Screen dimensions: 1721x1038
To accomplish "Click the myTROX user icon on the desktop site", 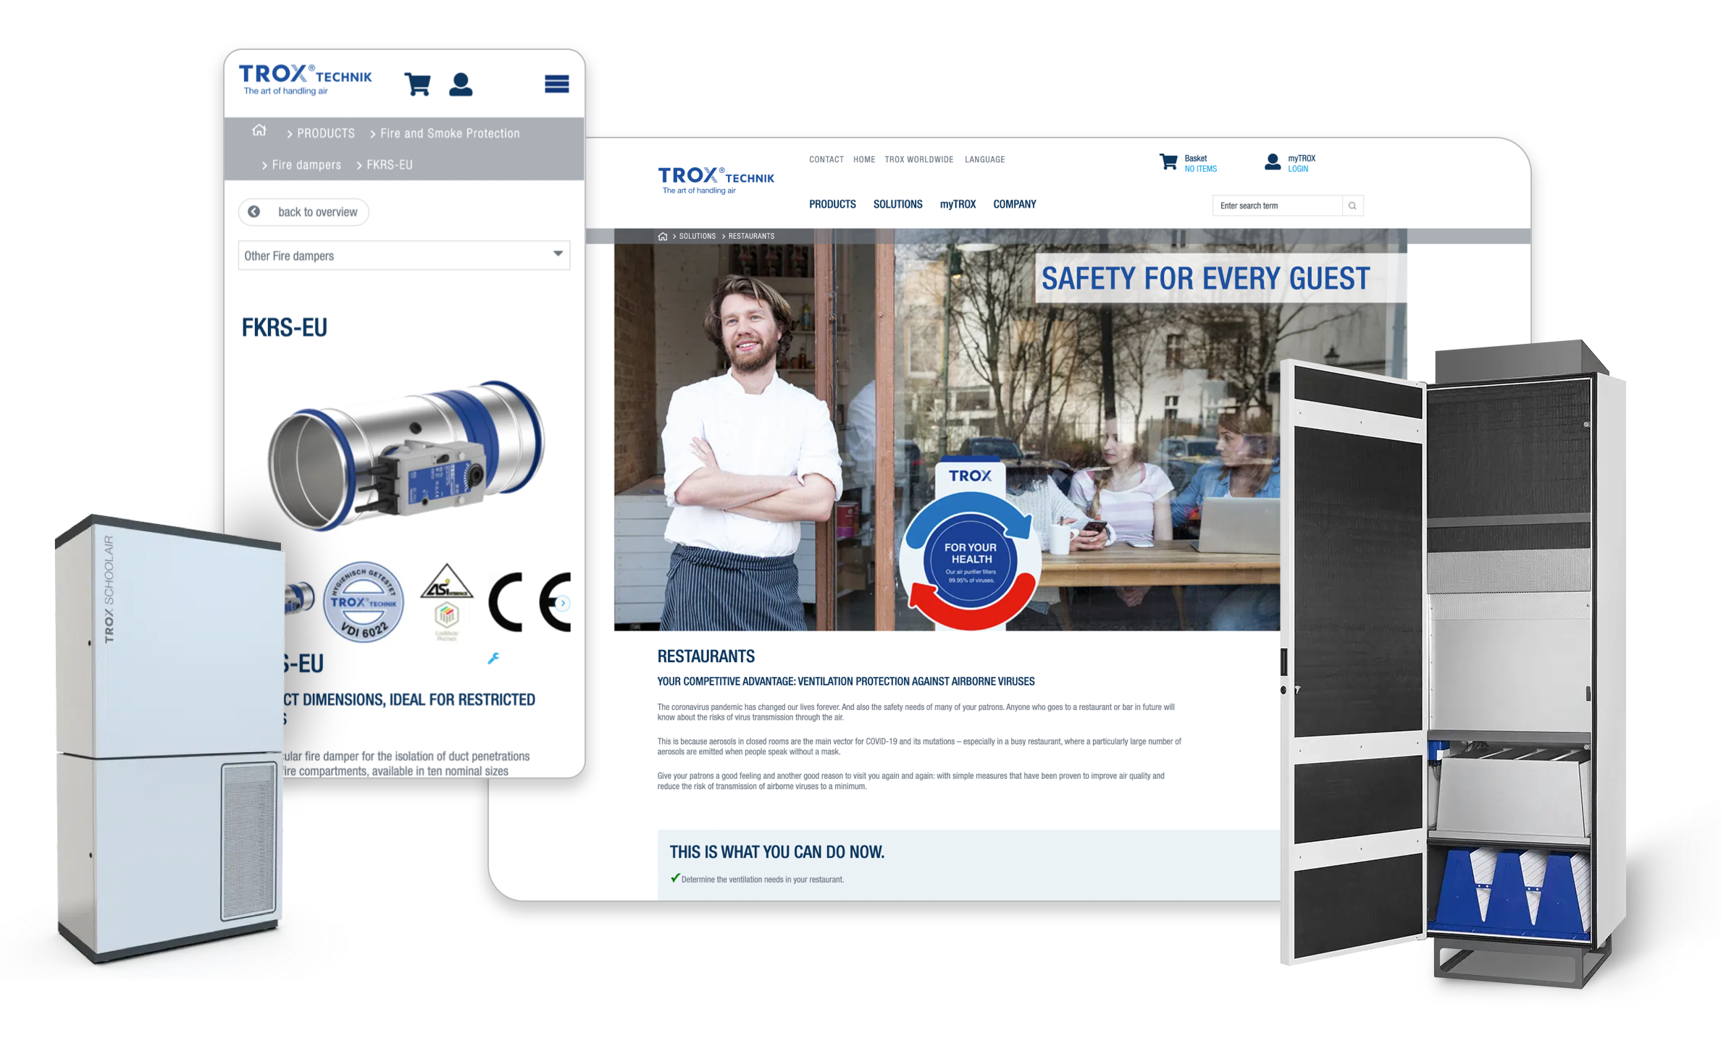I will 1273,162.
